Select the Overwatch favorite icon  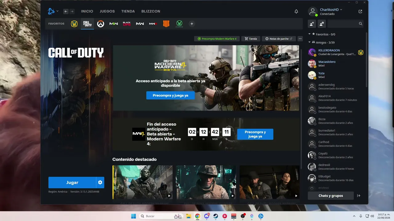click(x=101, y=24)
